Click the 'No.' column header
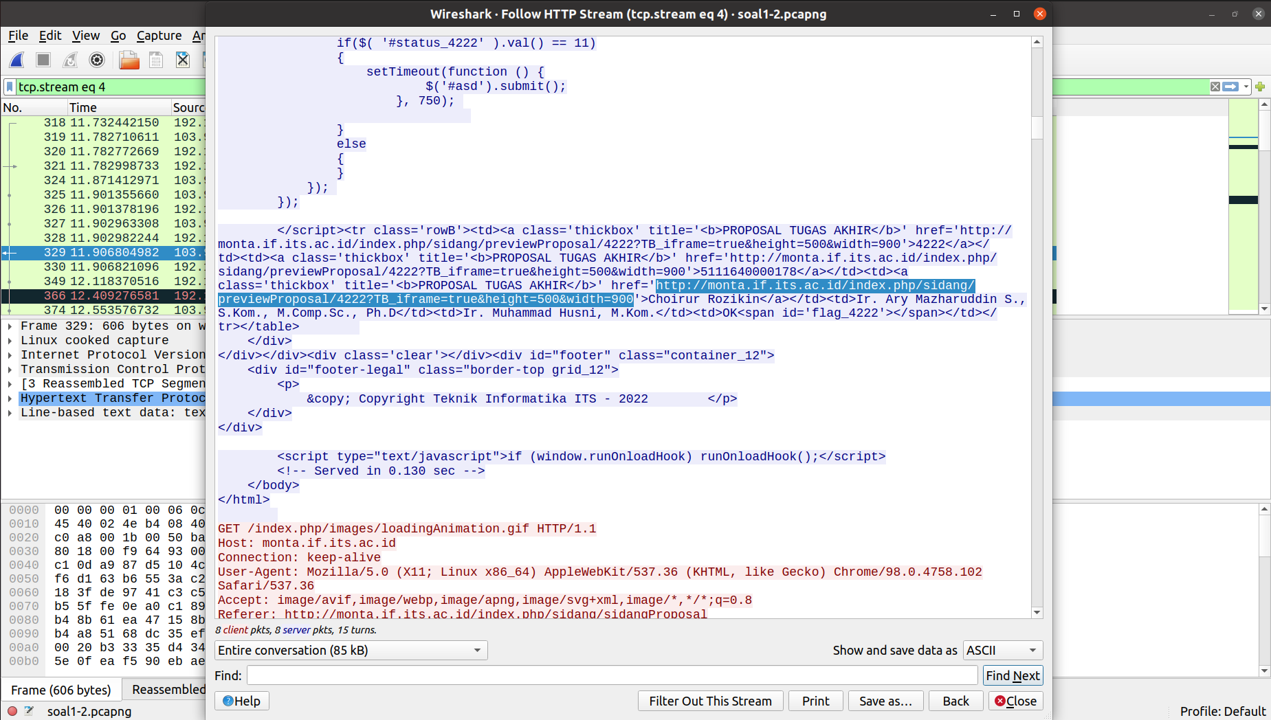The image size is (1271, 720). tap(33, 107)
